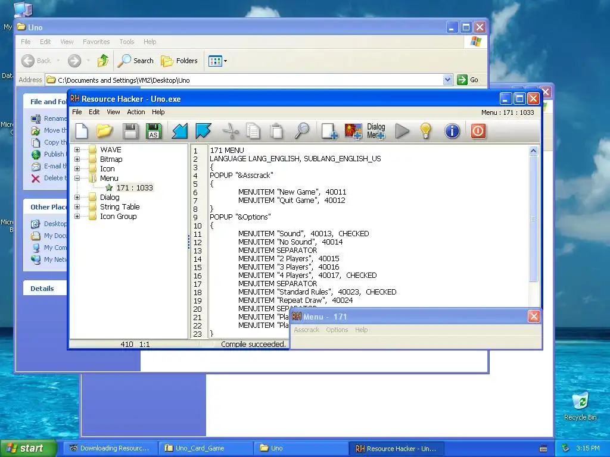Collapse the Menu tree folder

(x=77, y=178)
